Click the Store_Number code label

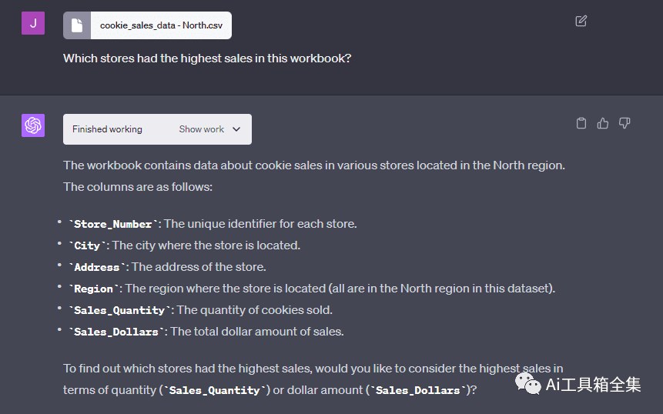click(113, 224)
